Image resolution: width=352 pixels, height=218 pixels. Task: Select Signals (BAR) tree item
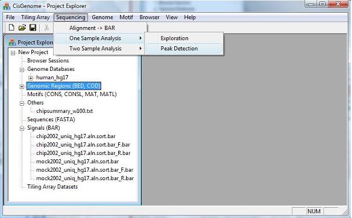tap(43, 128)
